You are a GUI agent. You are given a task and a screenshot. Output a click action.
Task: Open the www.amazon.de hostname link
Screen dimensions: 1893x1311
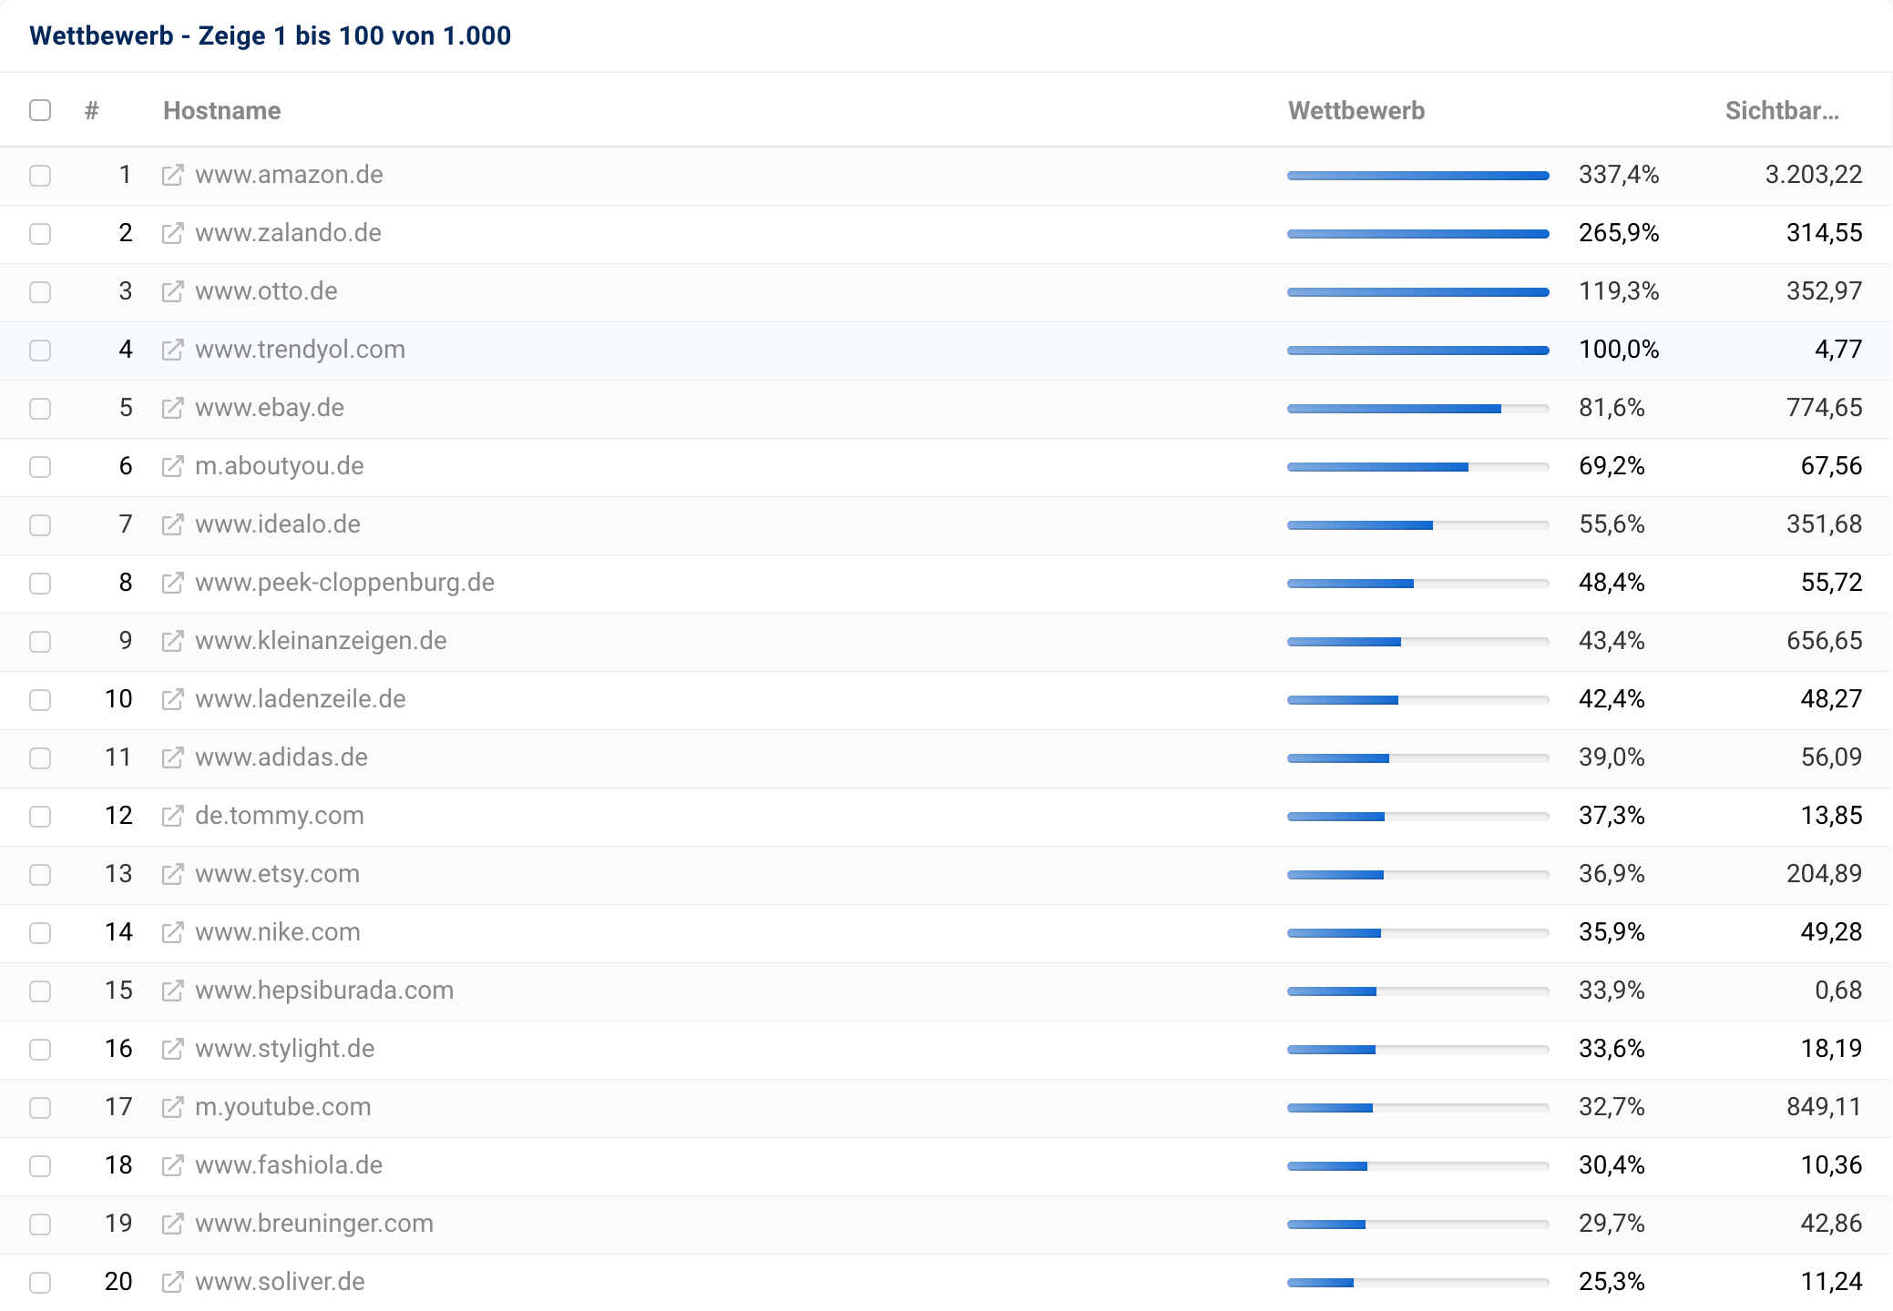(289, 175)
